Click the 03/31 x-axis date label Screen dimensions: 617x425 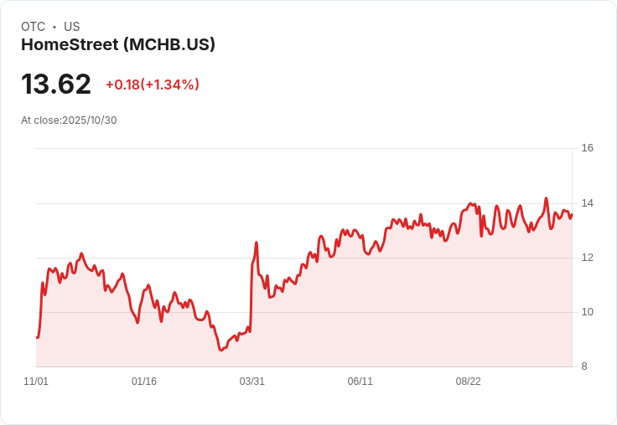coord(251,381)
